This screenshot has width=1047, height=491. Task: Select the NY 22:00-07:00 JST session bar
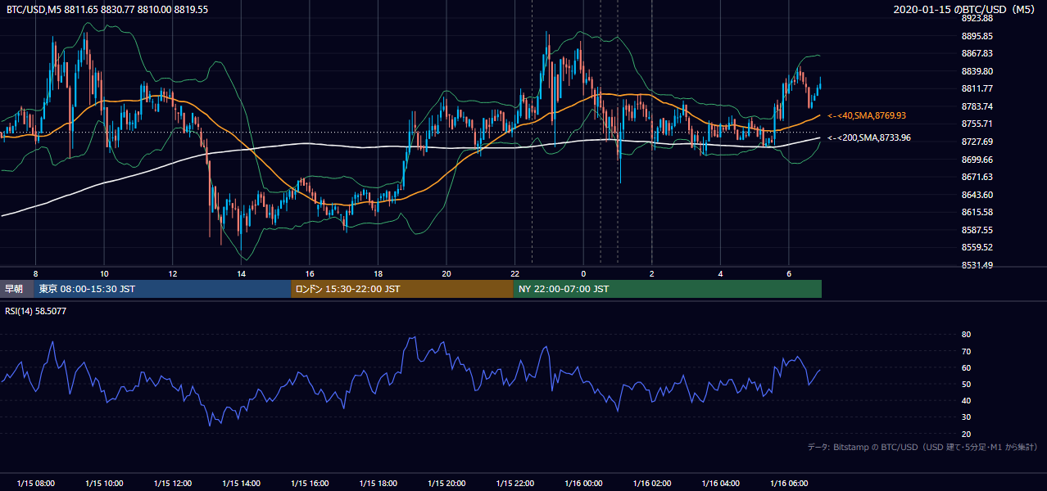click(668, 289)
